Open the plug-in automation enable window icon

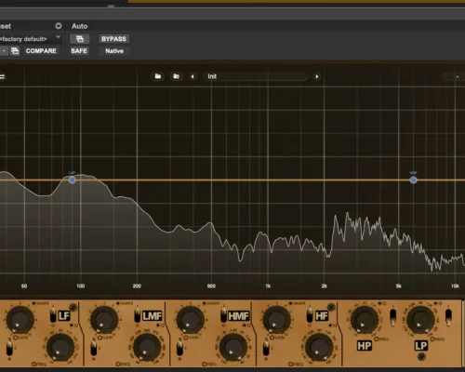tap(80, 39)
